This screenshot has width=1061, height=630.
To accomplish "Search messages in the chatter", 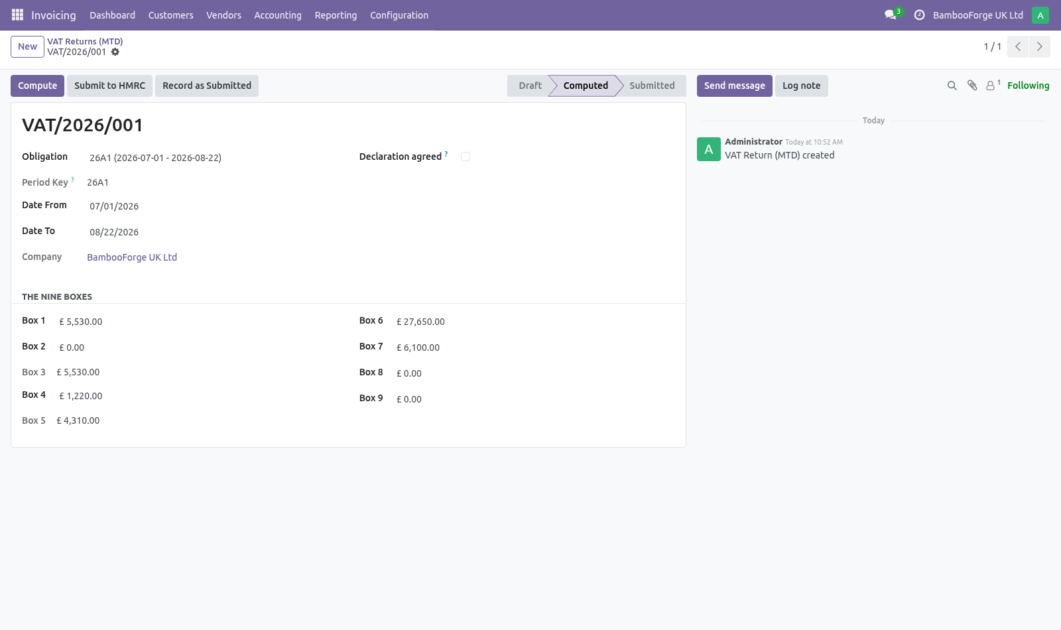I will (952, 86).
